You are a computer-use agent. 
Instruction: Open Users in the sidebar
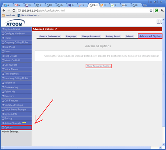click(17, 51)
